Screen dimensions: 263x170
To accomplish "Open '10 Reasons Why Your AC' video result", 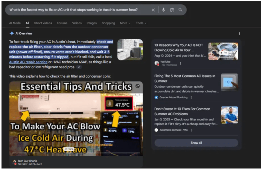I will click(179, 48).
